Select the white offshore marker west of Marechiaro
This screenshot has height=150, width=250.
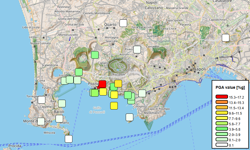click(x=129, y=117)
